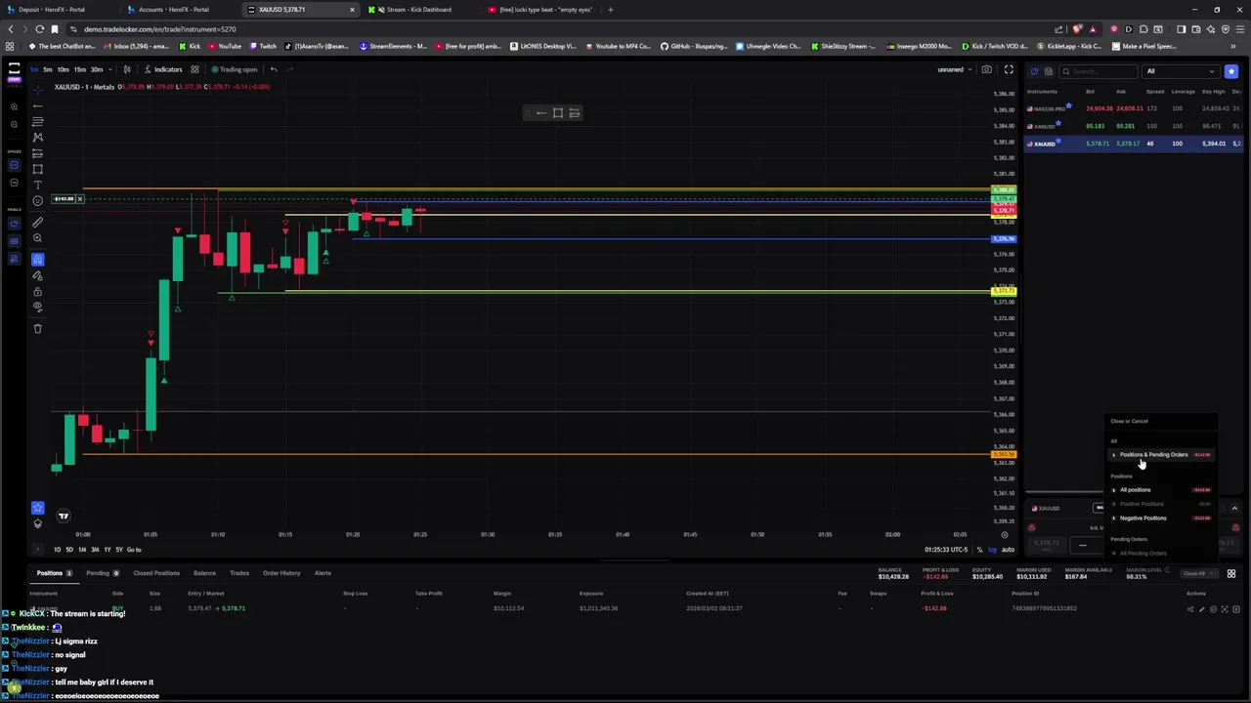Toggle percent scale on price axis

(x=979, y=550)
